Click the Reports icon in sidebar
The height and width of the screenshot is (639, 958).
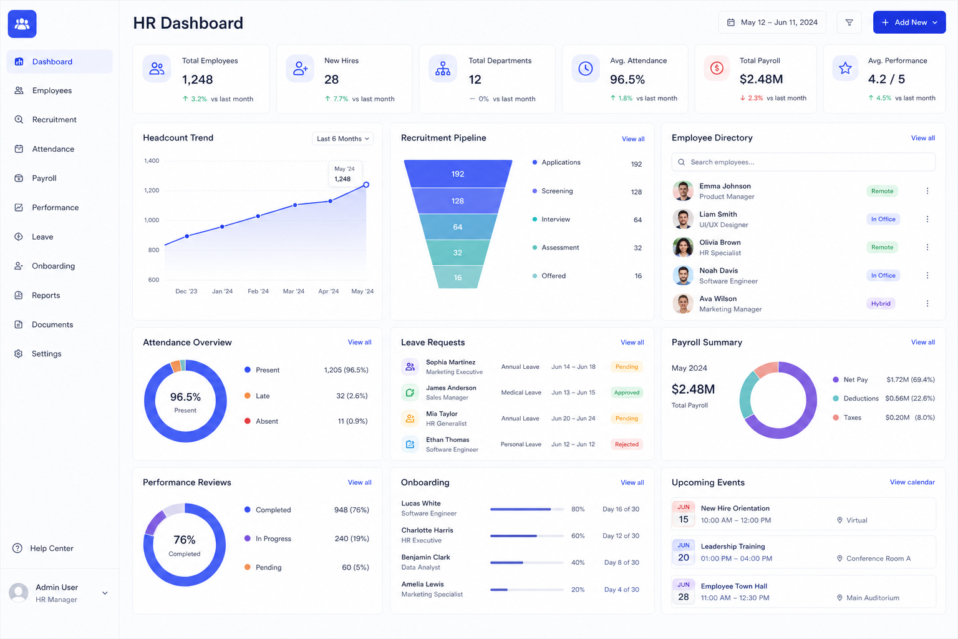pyautogui.click(x=19, y=295)
